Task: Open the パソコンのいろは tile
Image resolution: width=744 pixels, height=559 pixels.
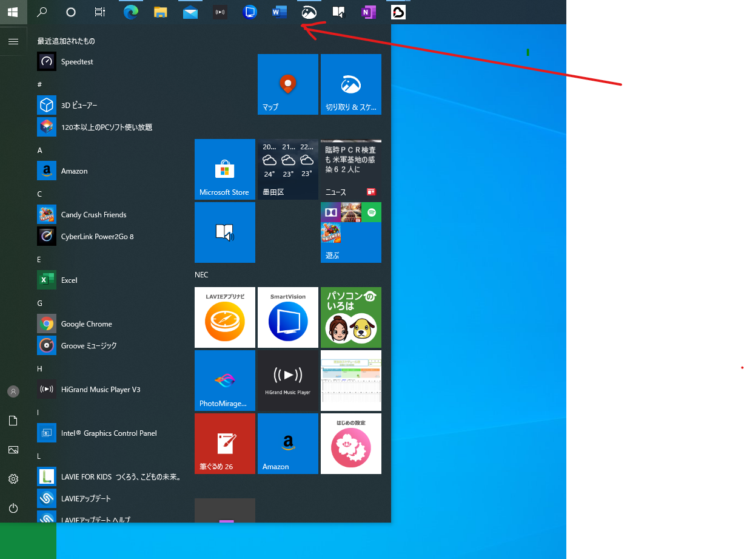Action: [x=351, y=317]
